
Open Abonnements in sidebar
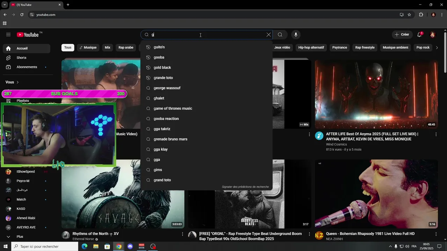[x=27, y=67]
